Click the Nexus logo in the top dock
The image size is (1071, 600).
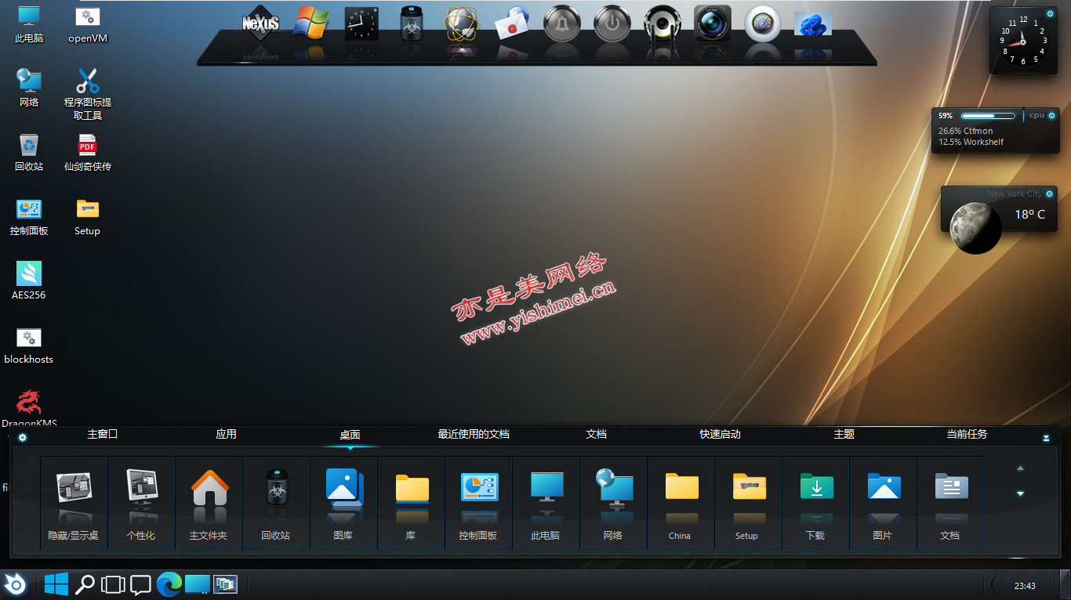(x=261, y=23)
